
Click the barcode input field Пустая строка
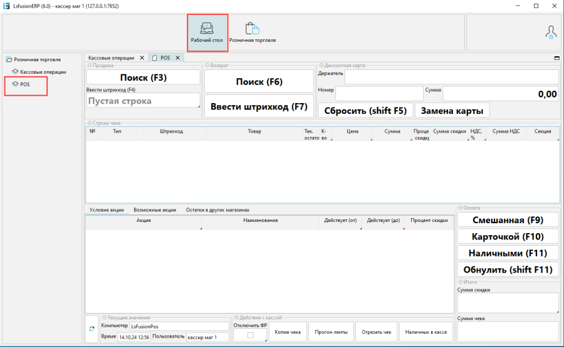coord(142,101)
